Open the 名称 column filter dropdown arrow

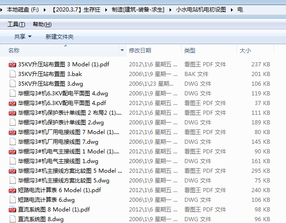[x=122, y=50]
